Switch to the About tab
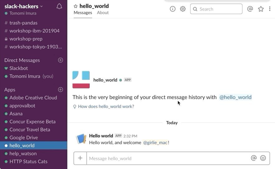The height and width of the screenshot is (169, 275). coord(103,13)
